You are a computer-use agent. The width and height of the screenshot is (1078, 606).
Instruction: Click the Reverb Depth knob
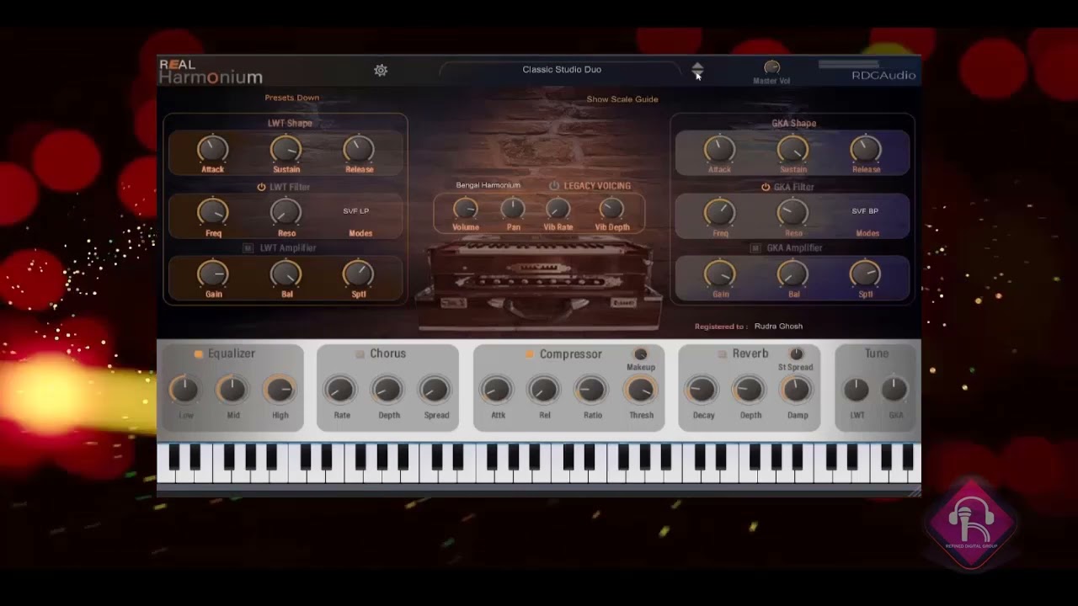749,390
